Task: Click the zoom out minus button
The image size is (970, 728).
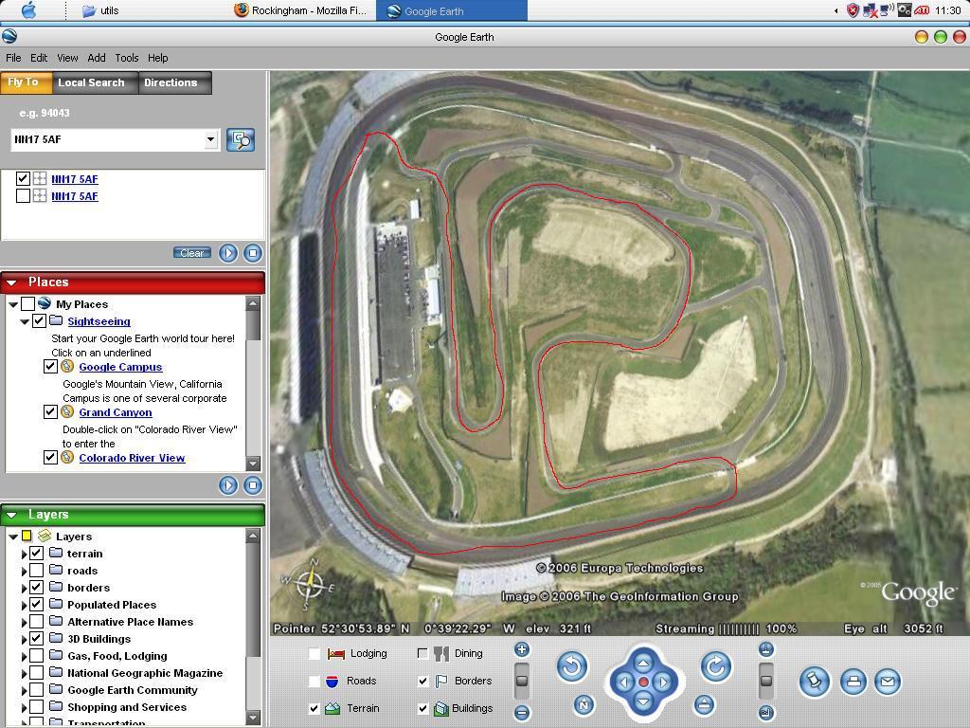Action: tap(522, 713)
